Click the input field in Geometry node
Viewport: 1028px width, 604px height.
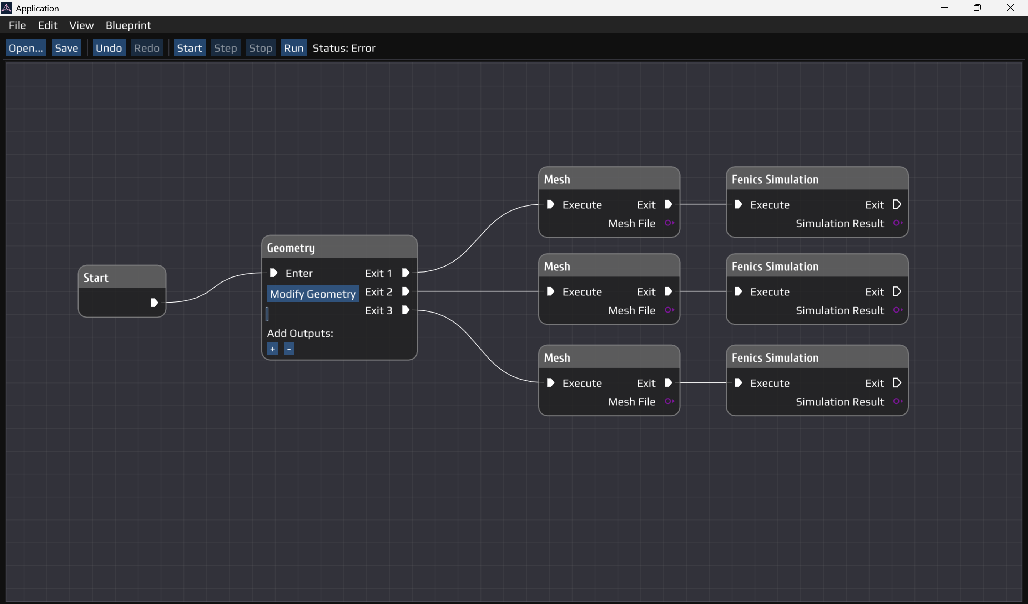coord(268,314)
